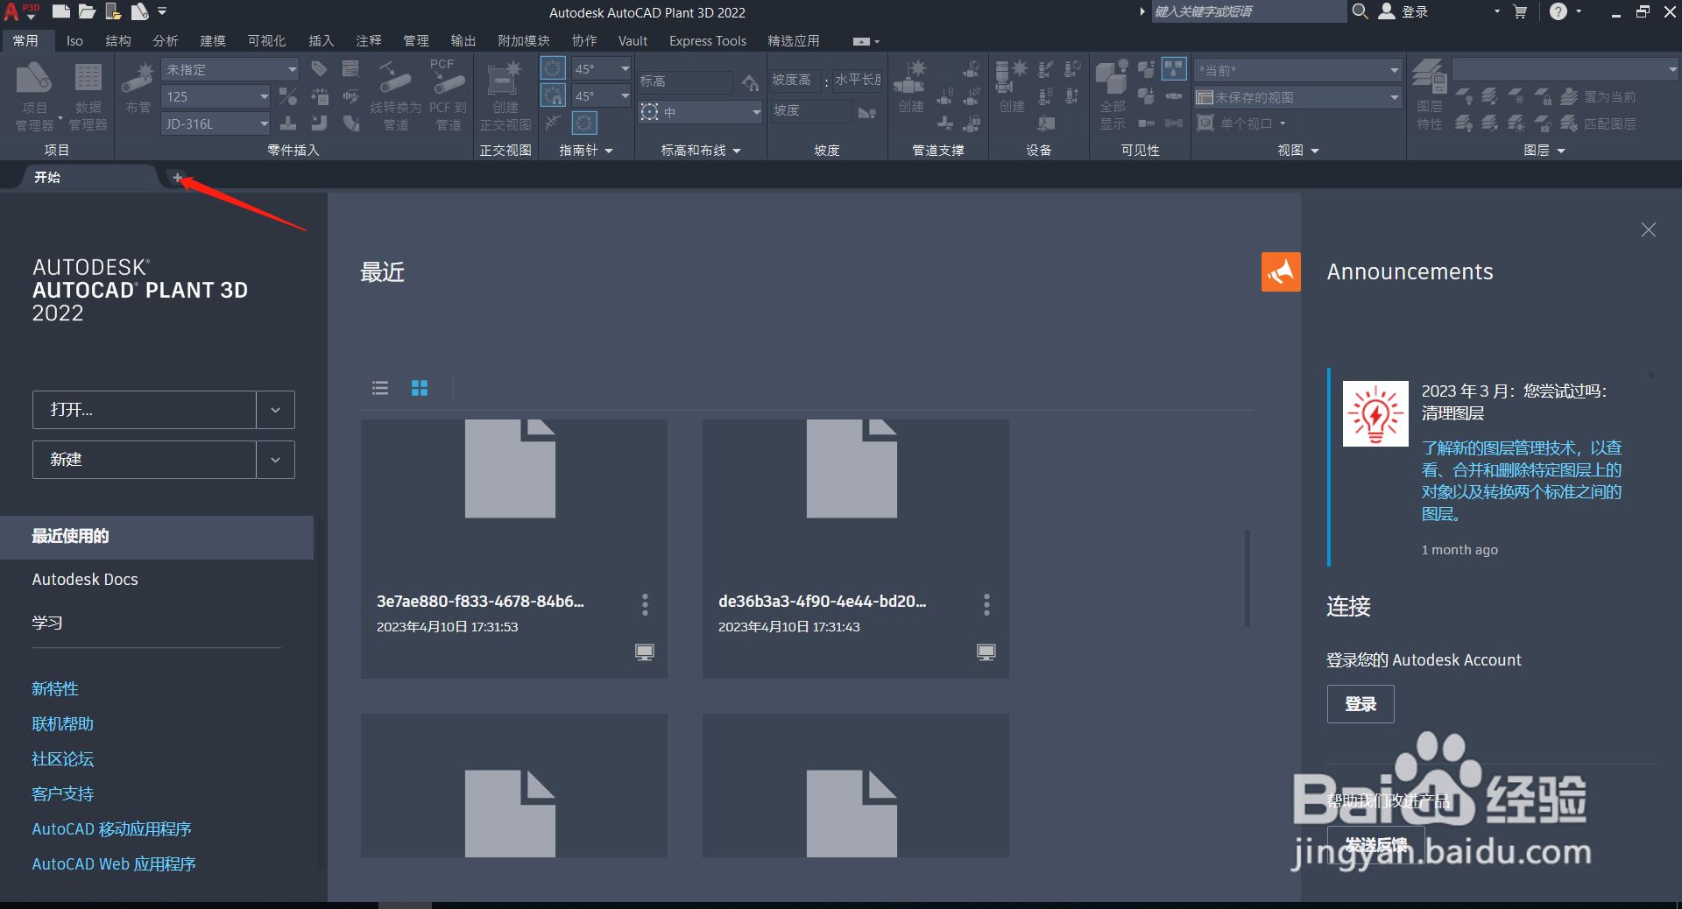Click the keyword search input field
The height and width of the screenshot is (909, 1682).
point(1248,11)
